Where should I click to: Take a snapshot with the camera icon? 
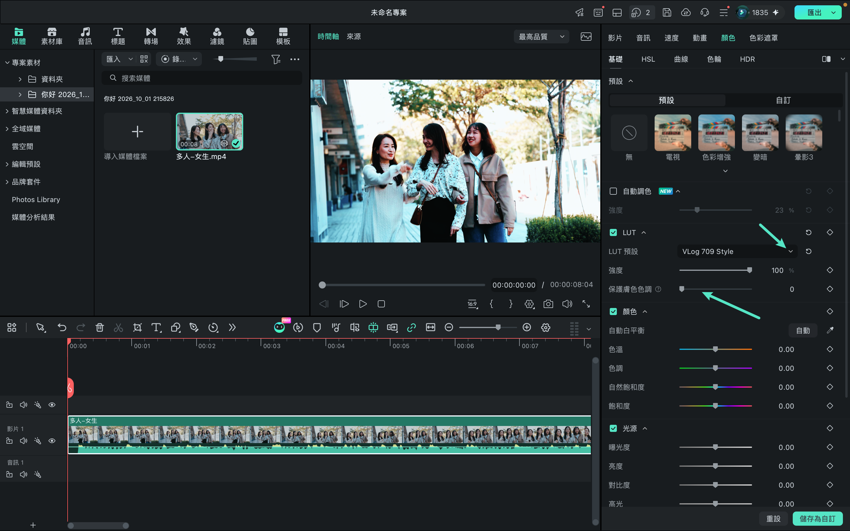tap(548, 304)
